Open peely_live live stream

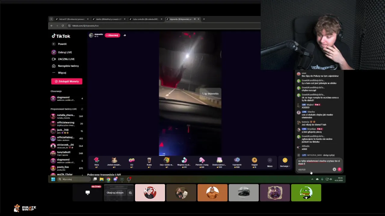[67, 168]
